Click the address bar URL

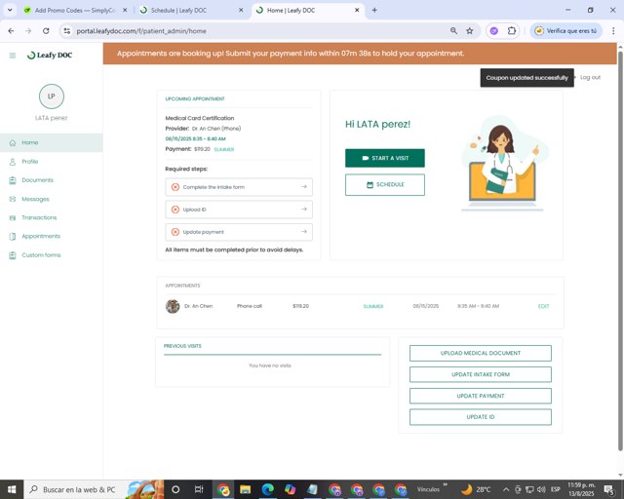[141, 31]
